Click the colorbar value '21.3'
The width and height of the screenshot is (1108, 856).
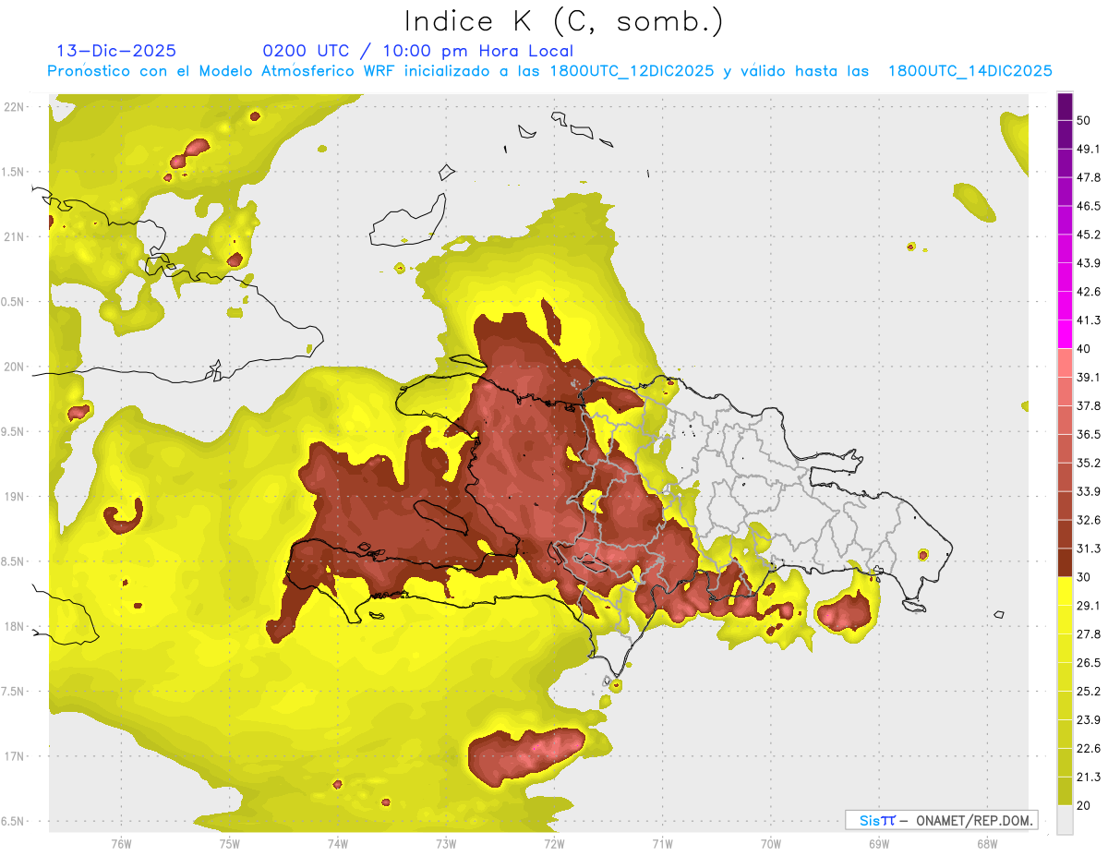point(1089,778)
